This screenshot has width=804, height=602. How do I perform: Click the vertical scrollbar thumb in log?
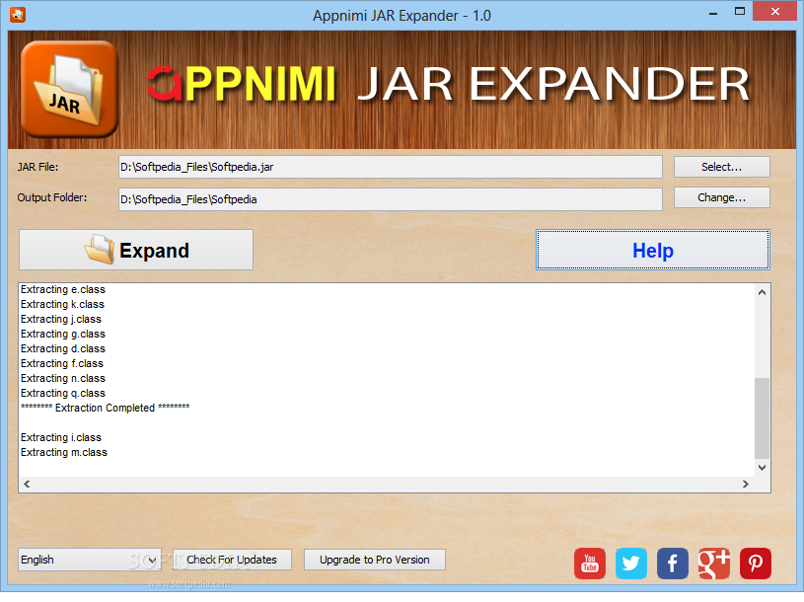point(762,417)
